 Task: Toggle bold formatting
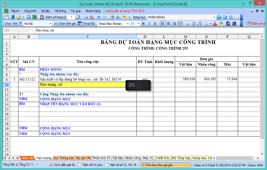click(x=143, y=24)
